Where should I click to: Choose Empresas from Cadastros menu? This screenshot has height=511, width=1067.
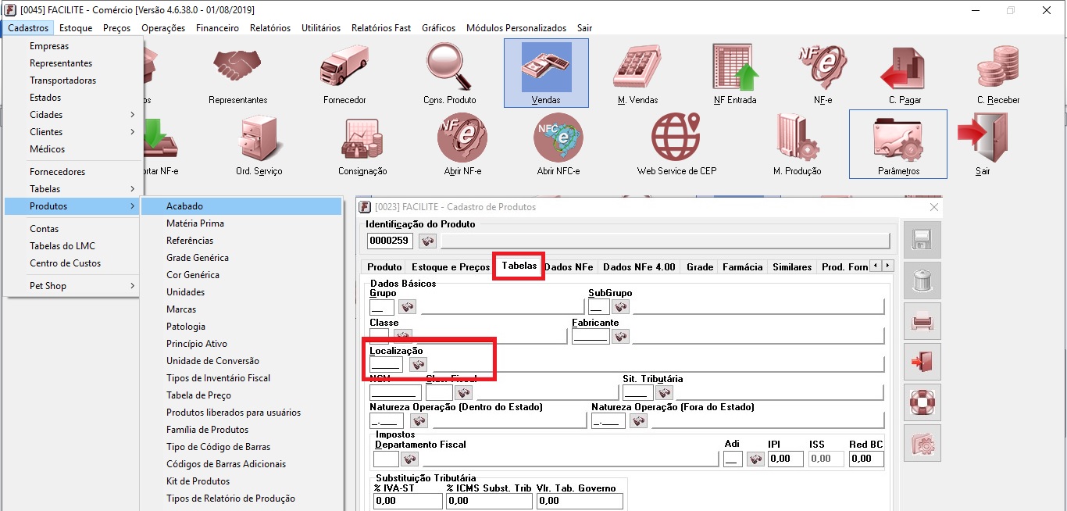[73, 46]
